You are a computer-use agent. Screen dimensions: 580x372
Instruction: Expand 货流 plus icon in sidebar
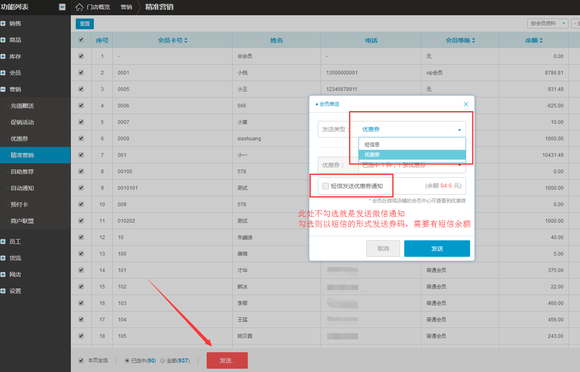click(x=3, y=258)
